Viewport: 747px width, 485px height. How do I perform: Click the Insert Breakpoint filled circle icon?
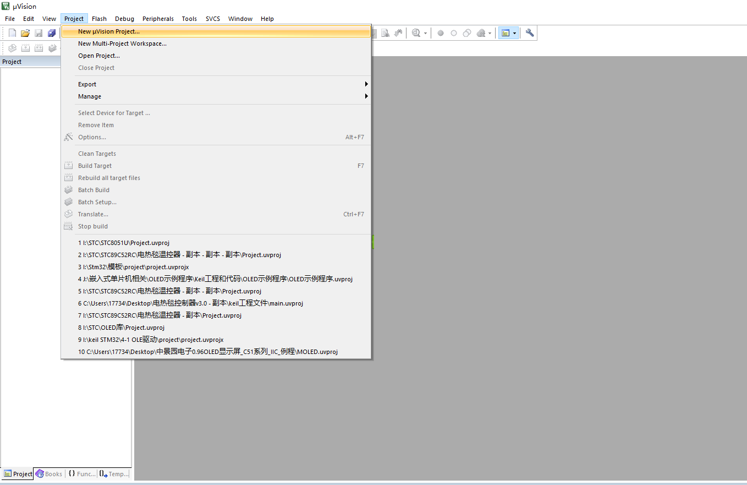441,33
